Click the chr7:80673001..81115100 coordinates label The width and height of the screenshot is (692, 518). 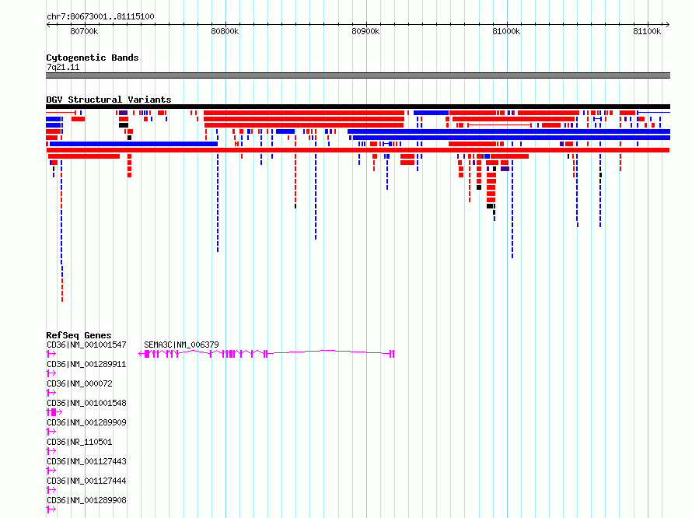click(x=100, y=16)
